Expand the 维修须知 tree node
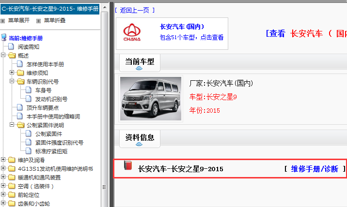The width and height of the screenshot is (347, 207). [12, 73]
